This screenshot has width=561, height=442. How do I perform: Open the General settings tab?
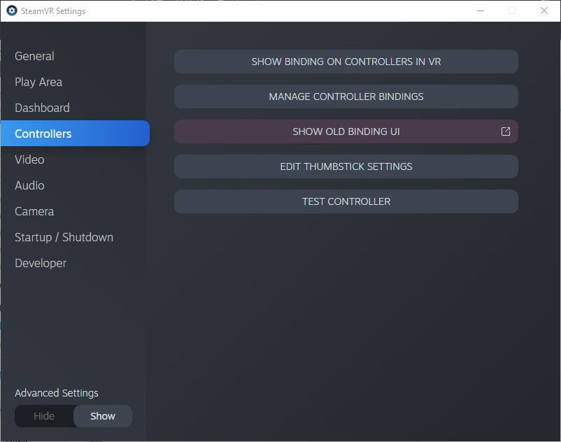(x=34, y=56)
